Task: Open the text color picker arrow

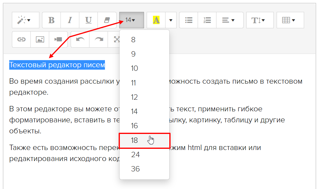Action: point(171,20)
